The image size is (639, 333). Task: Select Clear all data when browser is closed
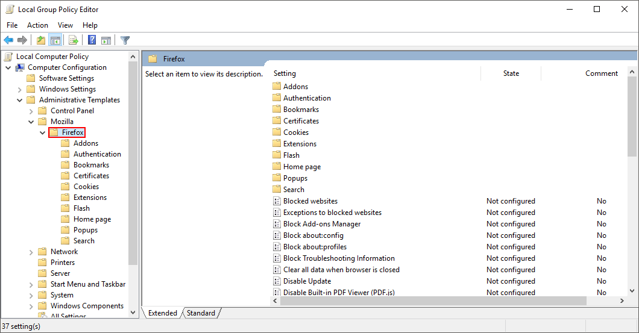point(342,270)
